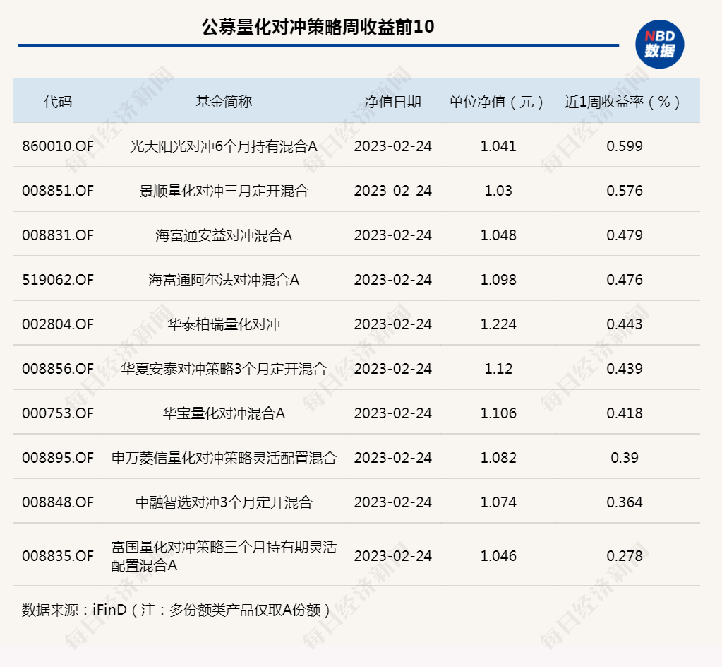Click weekly return 0.364
Viewport: 722px width, 667px height.
pyautogui.click(x=625, y=502)
